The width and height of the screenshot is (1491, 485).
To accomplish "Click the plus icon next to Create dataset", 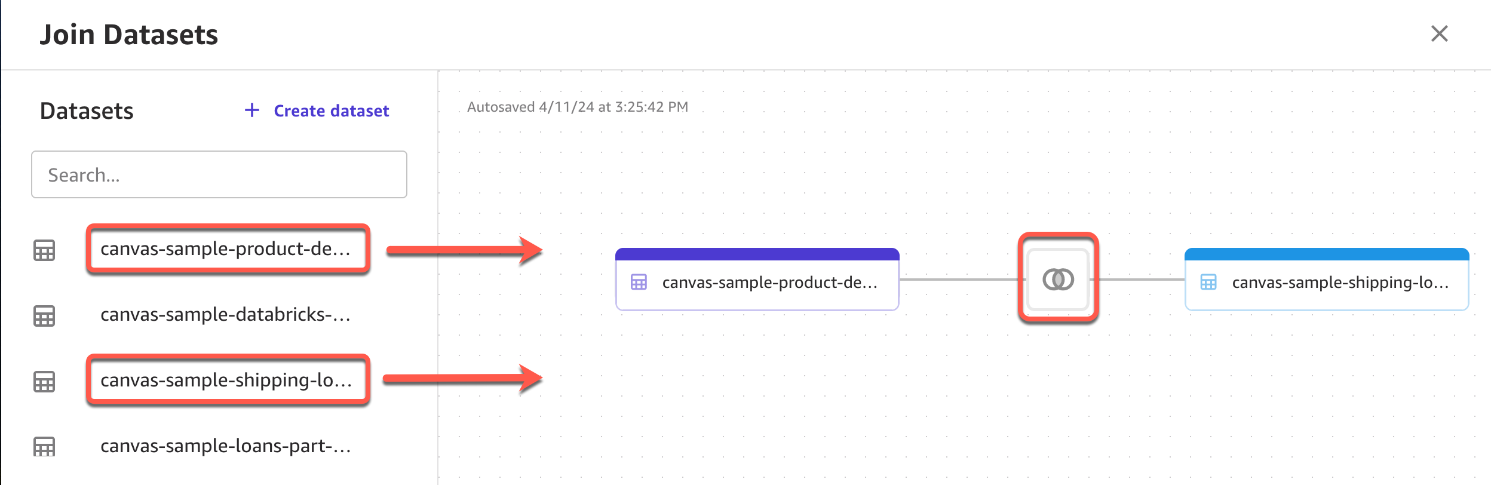I will [252, 110].
